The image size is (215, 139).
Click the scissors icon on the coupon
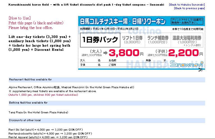coord(200,70)
